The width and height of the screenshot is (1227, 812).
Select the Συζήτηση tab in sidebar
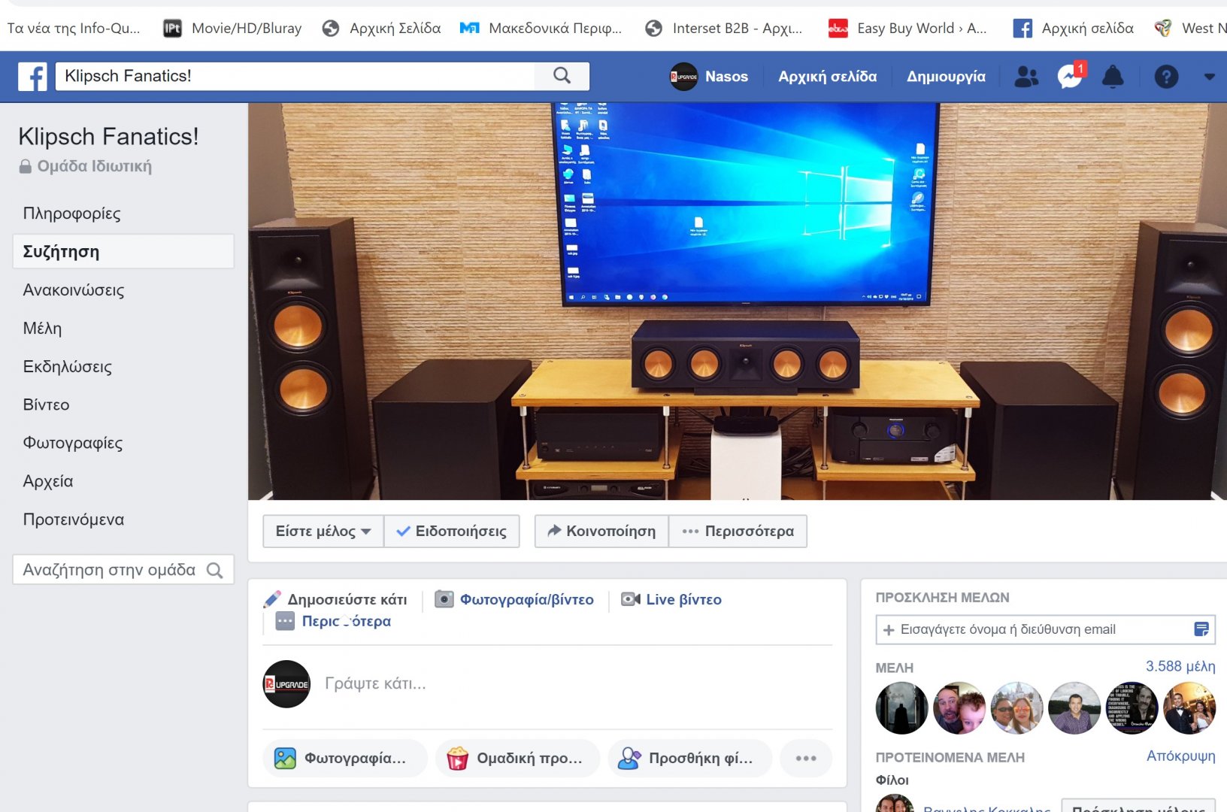123,252
